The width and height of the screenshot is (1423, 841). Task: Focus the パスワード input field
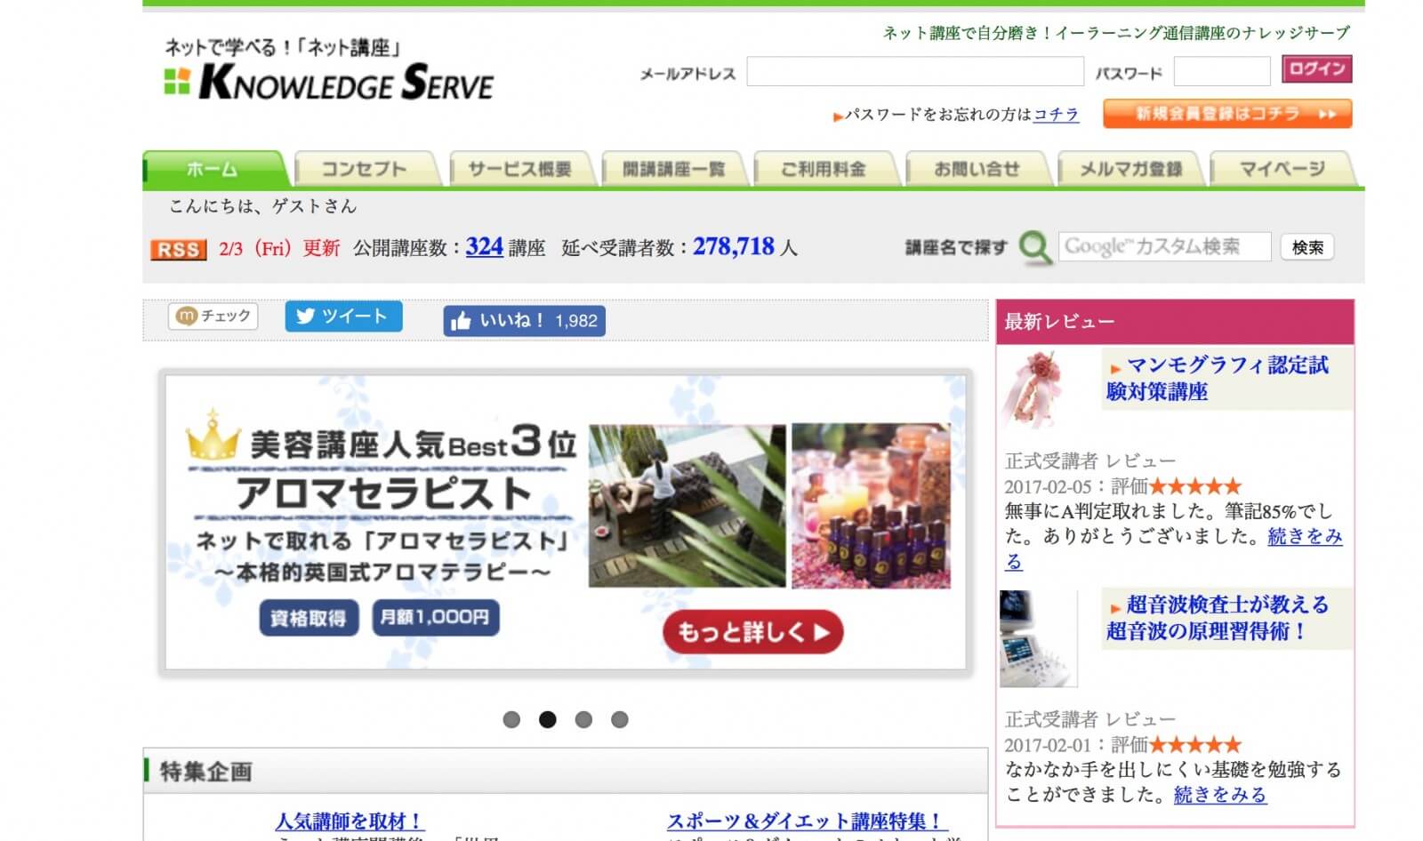pyautogui.click(x=1222, y=71)
